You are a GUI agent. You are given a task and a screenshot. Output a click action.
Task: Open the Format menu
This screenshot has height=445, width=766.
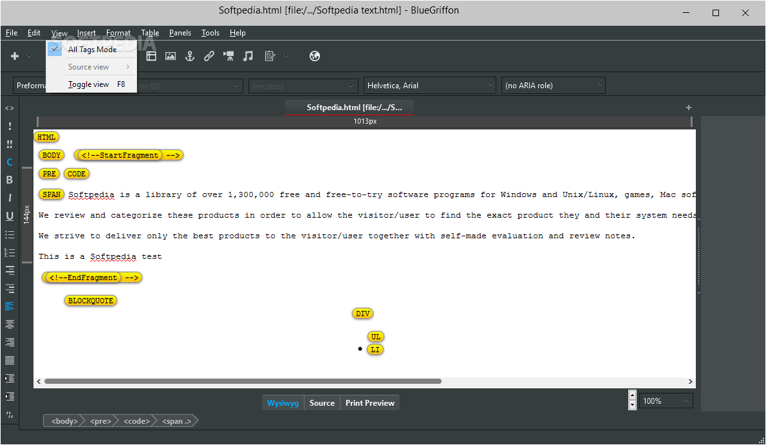pyautogui.click(x=118, y=33)
